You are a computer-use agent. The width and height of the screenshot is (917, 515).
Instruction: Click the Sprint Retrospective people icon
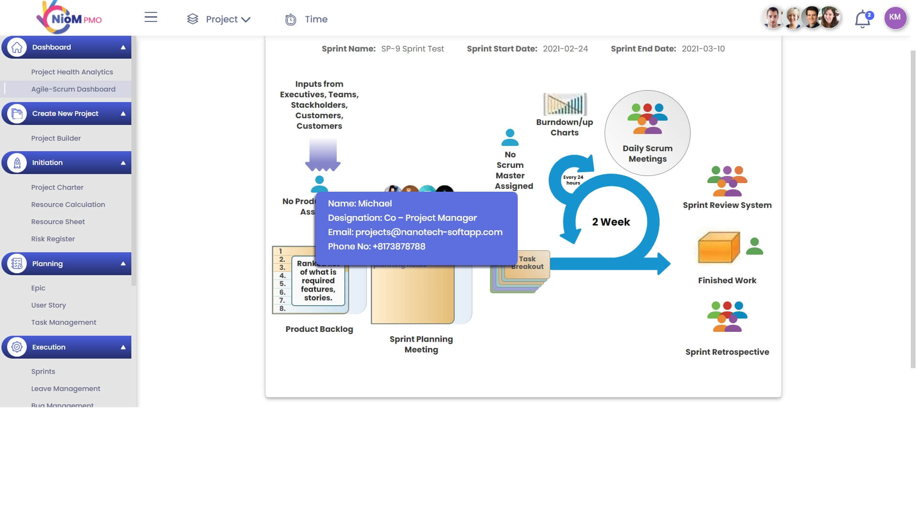tap(727, 317)
